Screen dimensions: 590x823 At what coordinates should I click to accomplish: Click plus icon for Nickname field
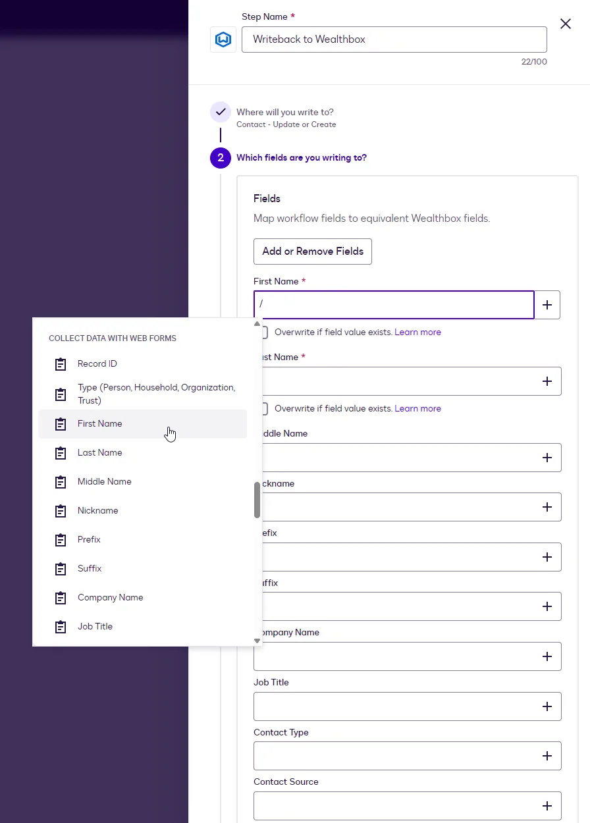coord(547,507)
